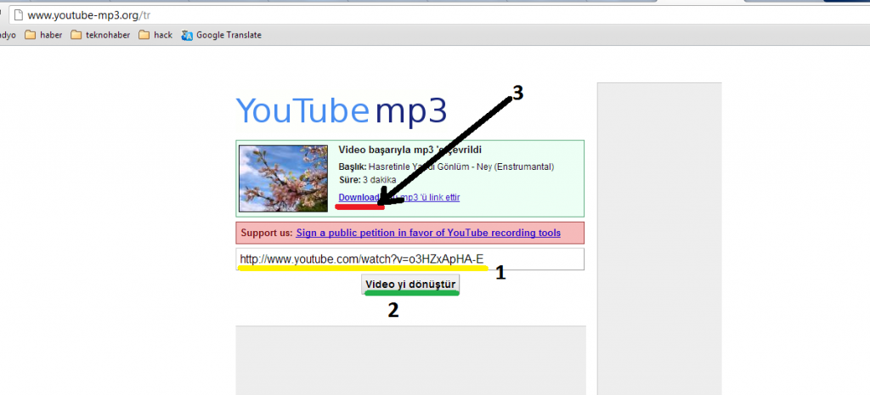Focus the YouTube video URL input field
The width and height of the screenshot is (870, 395).
pos(410,259)
